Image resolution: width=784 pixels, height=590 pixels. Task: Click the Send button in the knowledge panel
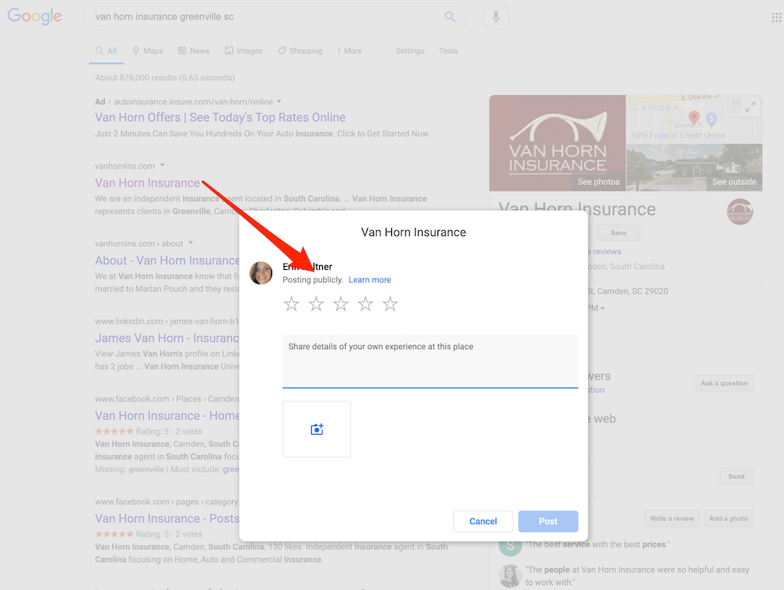pos(736,476)
